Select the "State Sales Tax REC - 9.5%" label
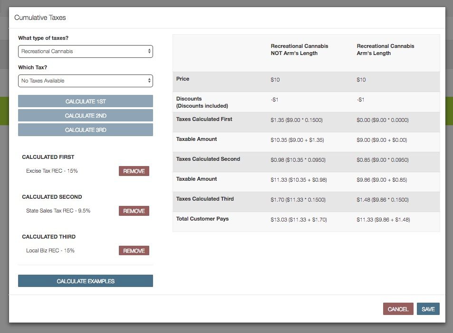Screen dimensions: 453x333 (x=58, y=211)
